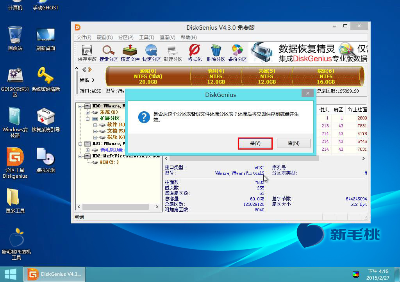Open the 查看(V) menu

(x=167, y=37)
